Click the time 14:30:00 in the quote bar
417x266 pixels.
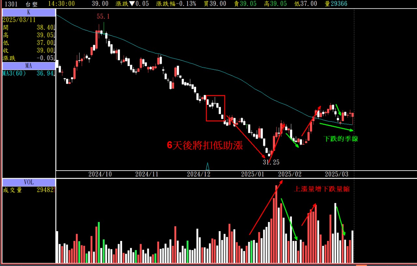(x=61, y=4)
